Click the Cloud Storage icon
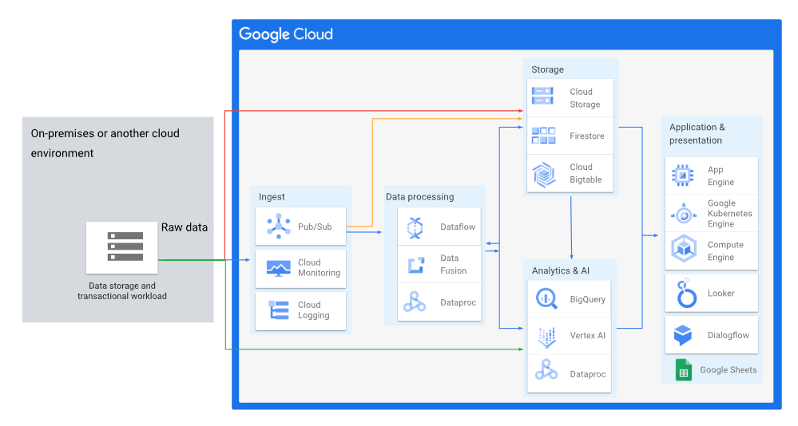The width and height of the screenshot is (798, 426). coord(543,98)
